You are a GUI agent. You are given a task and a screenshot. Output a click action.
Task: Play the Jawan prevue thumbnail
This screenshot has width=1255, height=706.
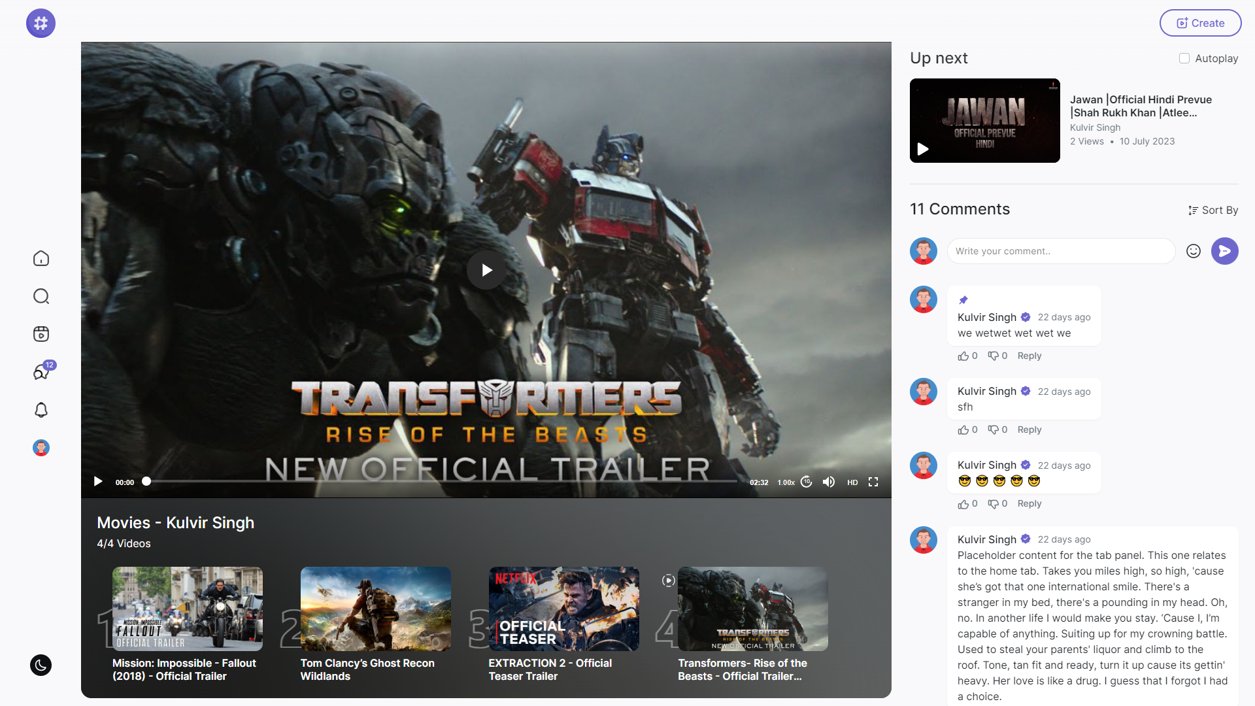(984, 120)
